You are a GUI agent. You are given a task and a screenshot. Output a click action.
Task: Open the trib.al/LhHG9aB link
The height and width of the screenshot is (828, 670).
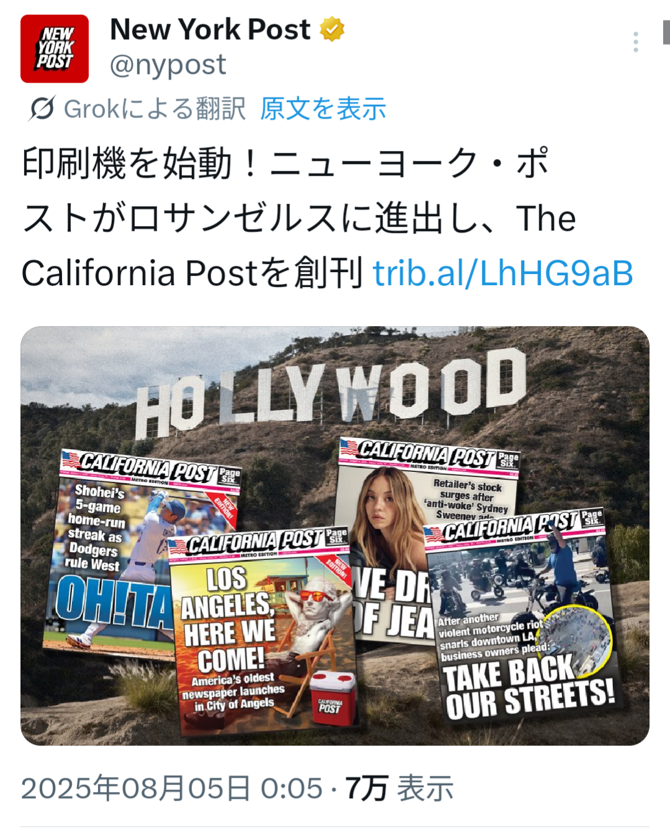pos(503,273)
